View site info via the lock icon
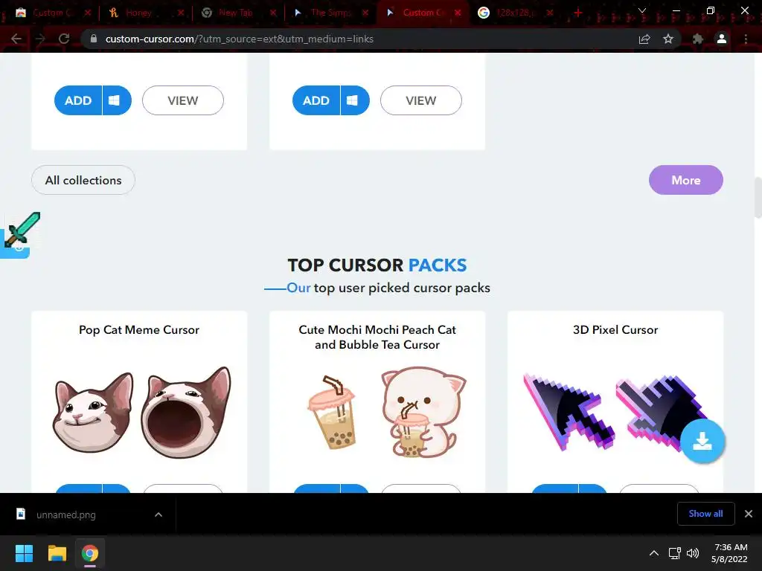 94,39
